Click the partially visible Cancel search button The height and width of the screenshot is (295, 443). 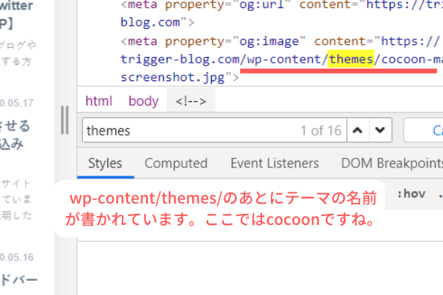coord(424,131)
